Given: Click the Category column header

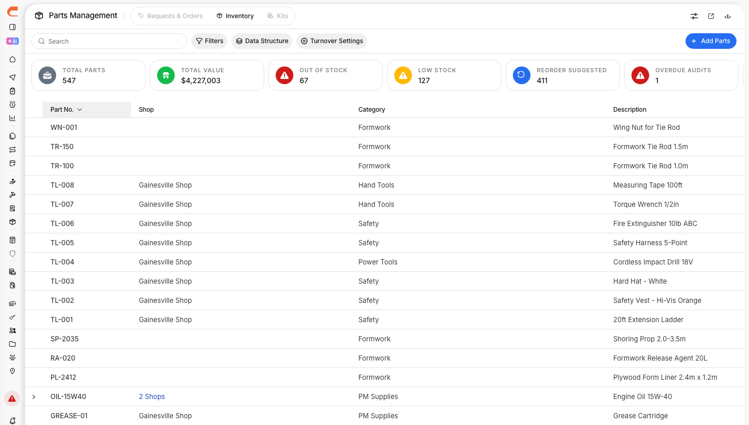Looking at the screenshot, I should 372,110.
